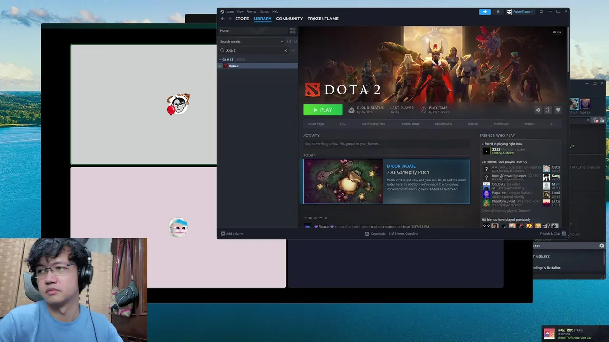The width and height of the screenshot is (609, 342).
Task: Open the Downloads status bar
Action: pos(392,234)
